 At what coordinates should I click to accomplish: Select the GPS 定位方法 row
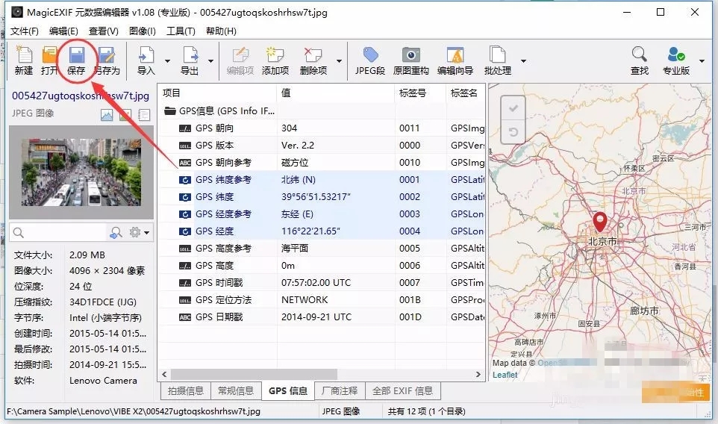click(322, 300)
